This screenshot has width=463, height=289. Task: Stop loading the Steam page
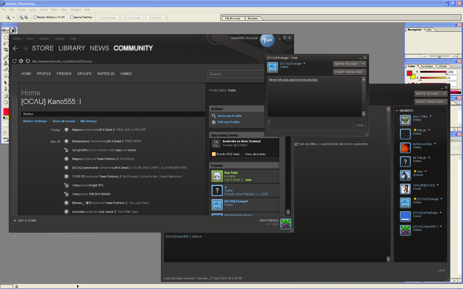click(x=21, y=61)
